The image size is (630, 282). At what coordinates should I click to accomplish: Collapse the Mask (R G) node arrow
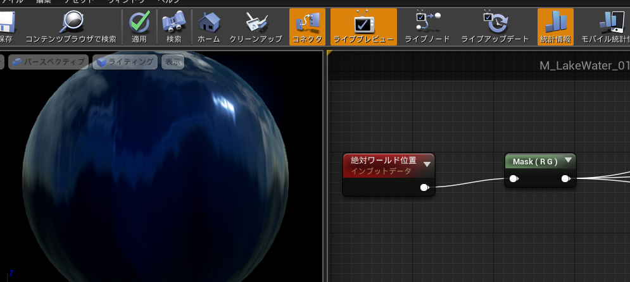(568, 160)
